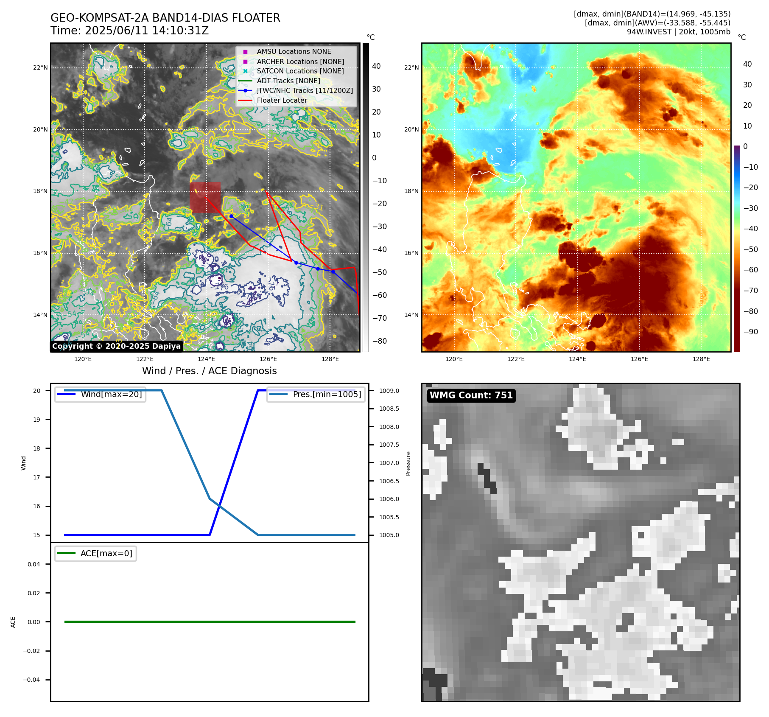The height and width of the screenshot is (717, 769).
Task: Click the 22°N latitude label on left map
Action: 41,67
